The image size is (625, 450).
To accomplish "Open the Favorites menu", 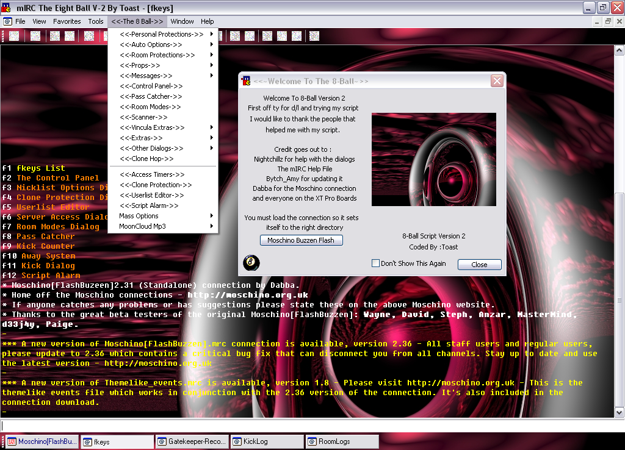I will click(x=67, y=21).
